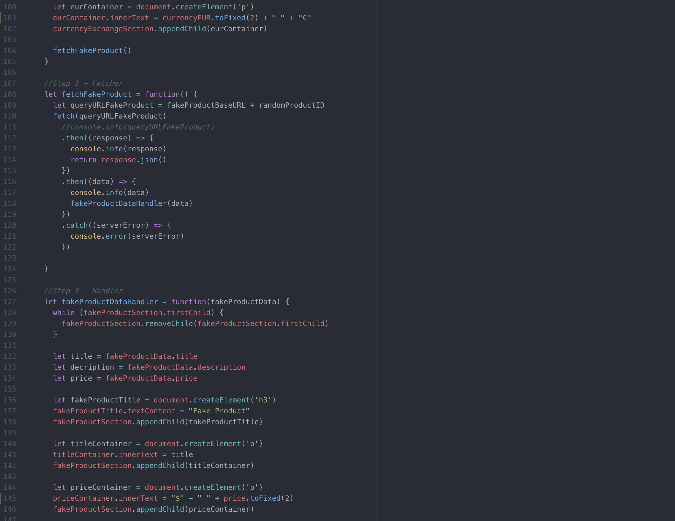Viewport: 675px width, 521px height.
Task: Click the 'while' keyword
Action: point(64,313)
